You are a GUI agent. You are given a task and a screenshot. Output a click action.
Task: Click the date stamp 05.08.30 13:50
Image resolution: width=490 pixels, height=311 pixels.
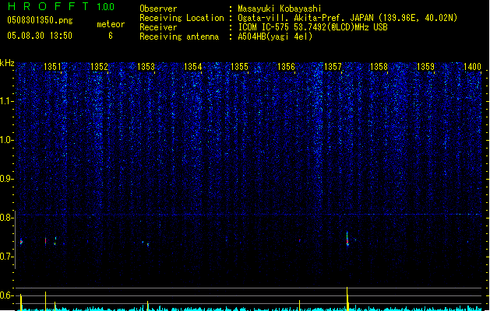tap(40, 36)
